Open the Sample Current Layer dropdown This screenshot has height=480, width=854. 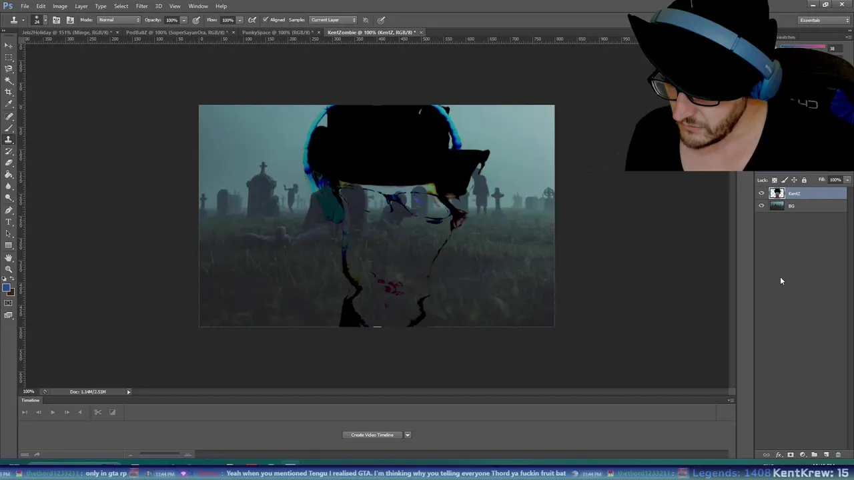point(333,20)
